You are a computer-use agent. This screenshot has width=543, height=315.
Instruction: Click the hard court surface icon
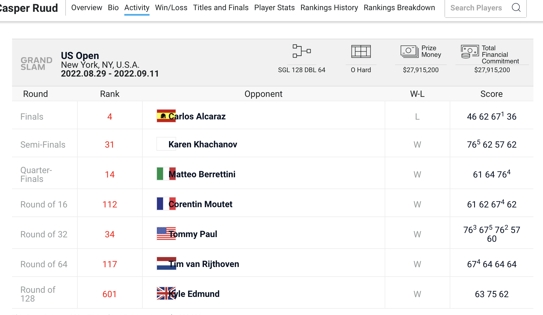point(361,51)
